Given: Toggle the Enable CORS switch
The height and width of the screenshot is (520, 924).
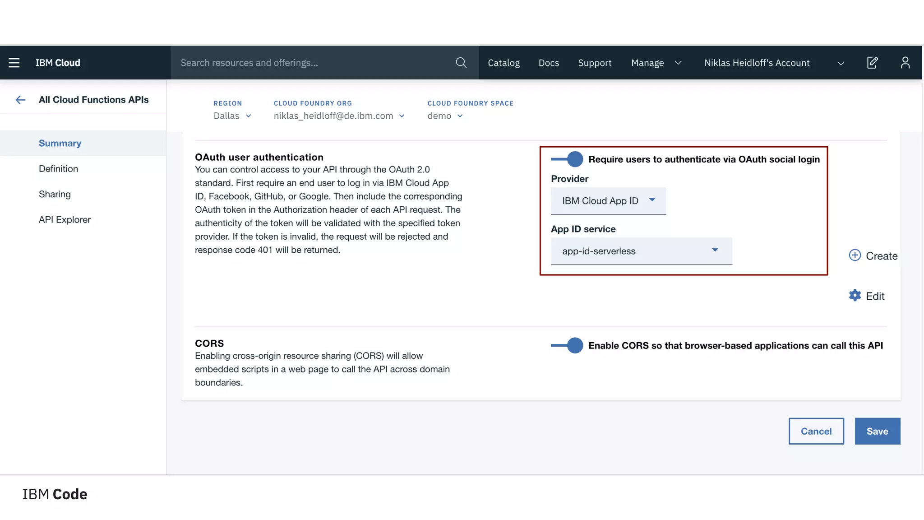Looking at the screenshot, I should point(567,345).
